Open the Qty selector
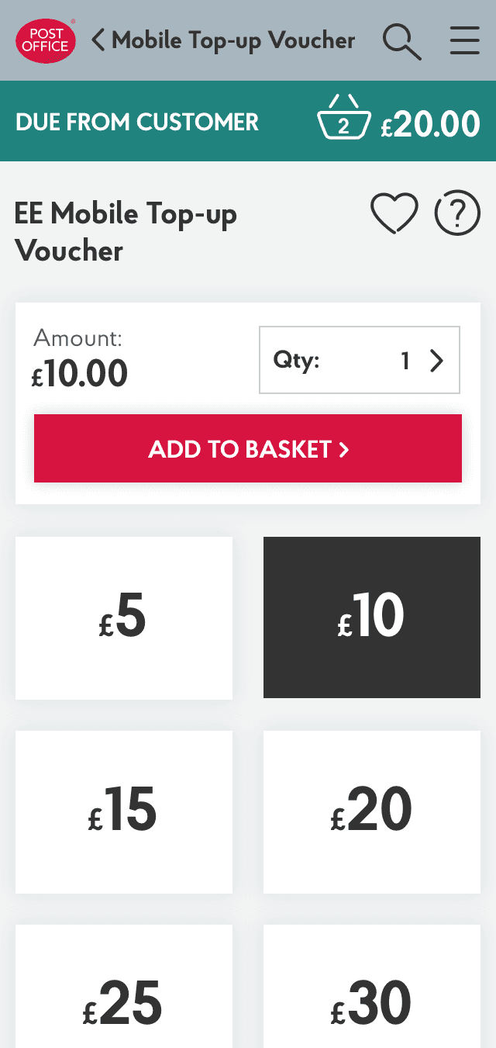 (359, 360)
